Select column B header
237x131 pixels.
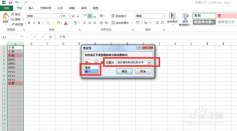point(31,44)
